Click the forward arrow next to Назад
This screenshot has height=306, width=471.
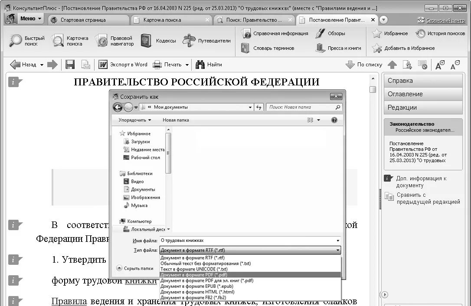[x=52, y=64]
